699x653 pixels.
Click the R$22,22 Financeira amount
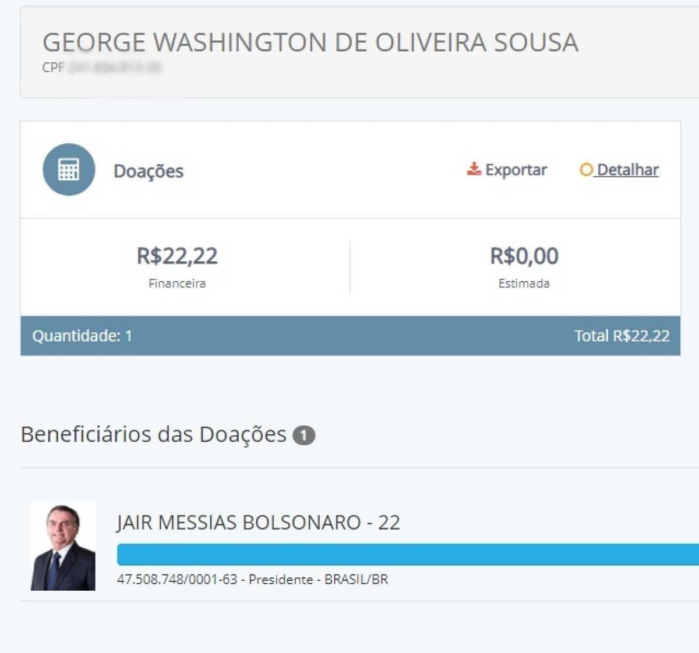176,256
